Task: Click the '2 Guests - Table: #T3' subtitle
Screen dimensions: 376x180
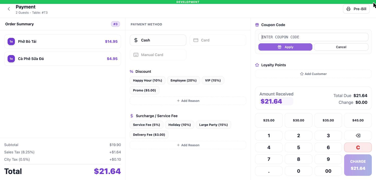Action: pos(32,13)
